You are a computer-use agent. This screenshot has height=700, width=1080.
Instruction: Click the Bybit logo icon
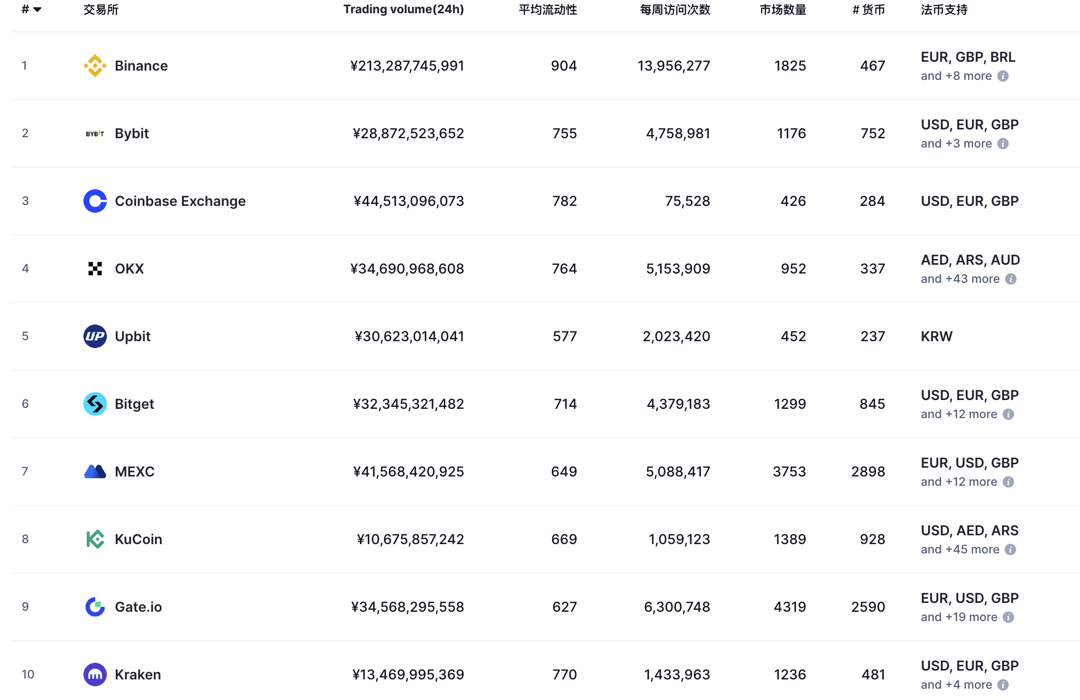coord(95,133)
